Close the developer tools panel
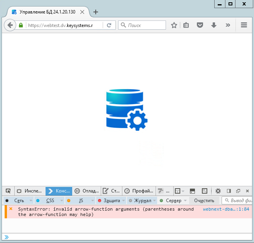Screen dimensions: 254x243 tap(247, 191)
